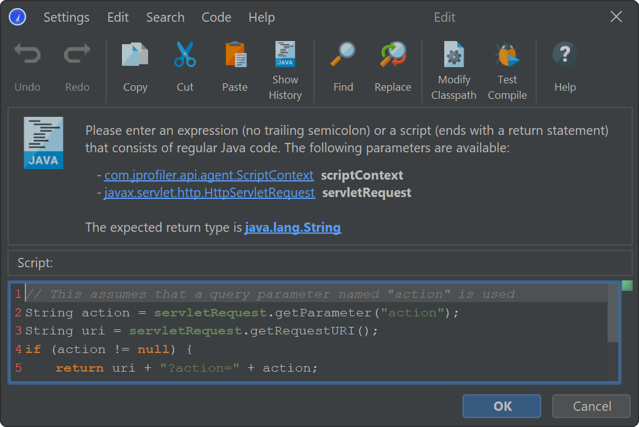Open the Help toolbar question mark
Image resolution: width=639 pixels, height=427 pixels.
point(565,55)
